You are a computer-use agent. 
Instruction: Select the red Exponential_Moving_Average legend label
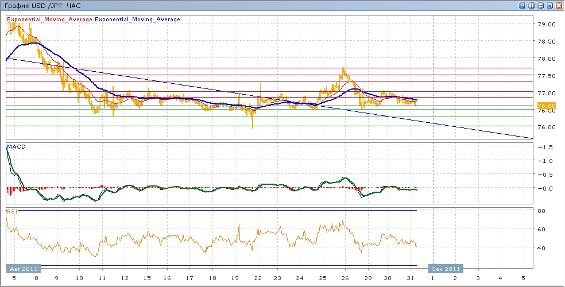pos(49,20)
